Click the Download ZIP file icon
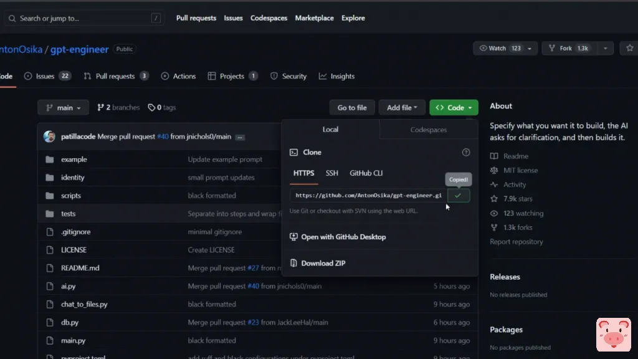The height and width of the screenshot is (359, 638). click(x=293, y=263)
